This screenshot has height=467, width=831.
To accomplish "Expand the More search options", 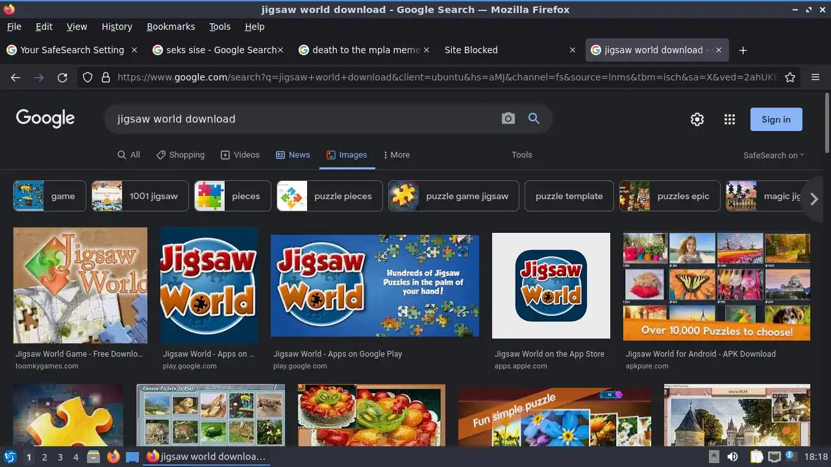I will (x=397, y=155).
